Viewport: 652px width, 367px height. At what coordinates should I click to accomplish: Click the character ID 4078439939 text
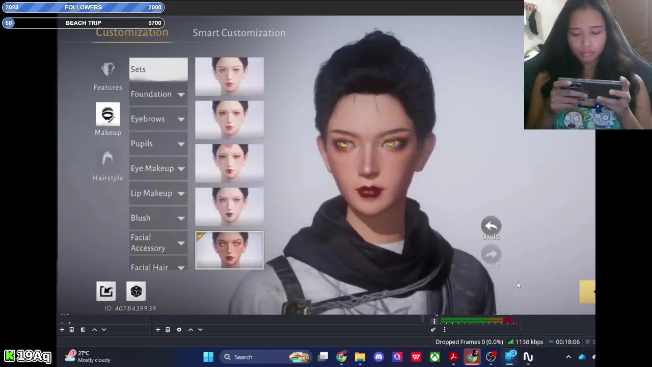130,308
